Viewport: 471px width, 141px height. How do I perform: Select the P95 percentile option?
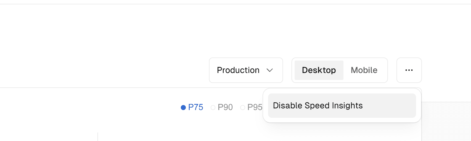point(252,107)
